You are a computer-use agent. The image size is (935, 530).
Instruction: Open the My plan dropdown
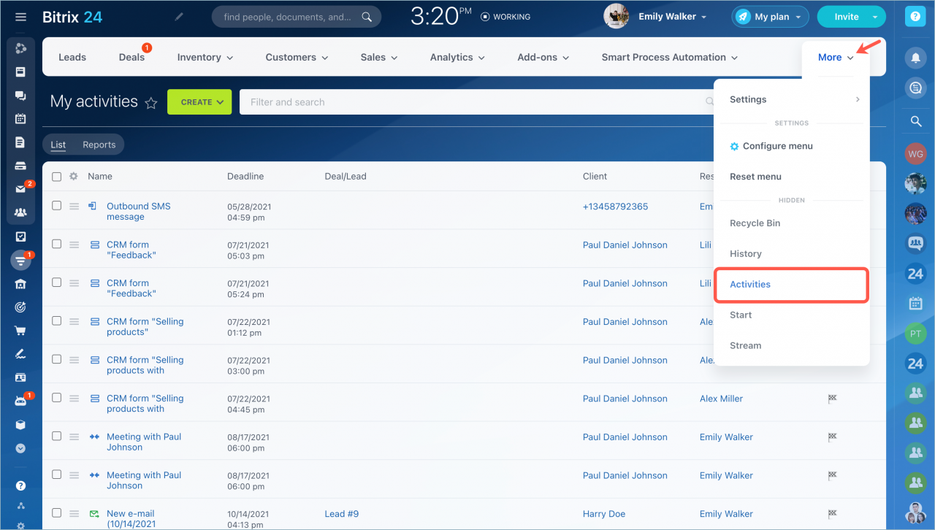click(770, 17)
